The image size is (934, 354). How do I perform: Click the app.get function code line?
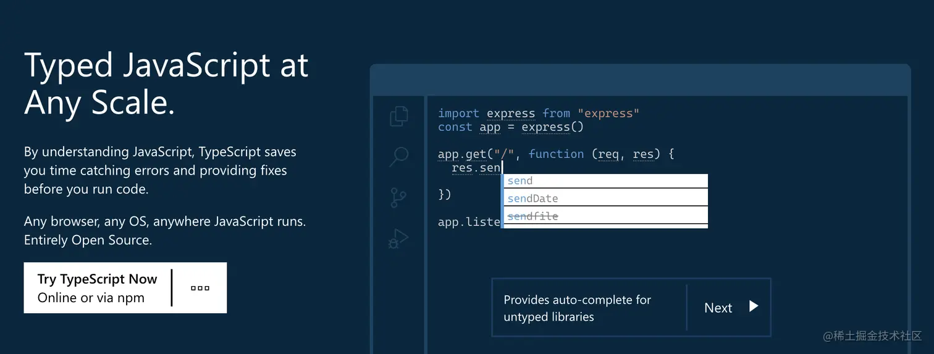556,154
